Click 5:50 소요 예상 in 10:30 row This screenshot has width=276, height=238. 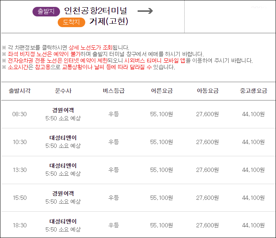click(63, 146)
